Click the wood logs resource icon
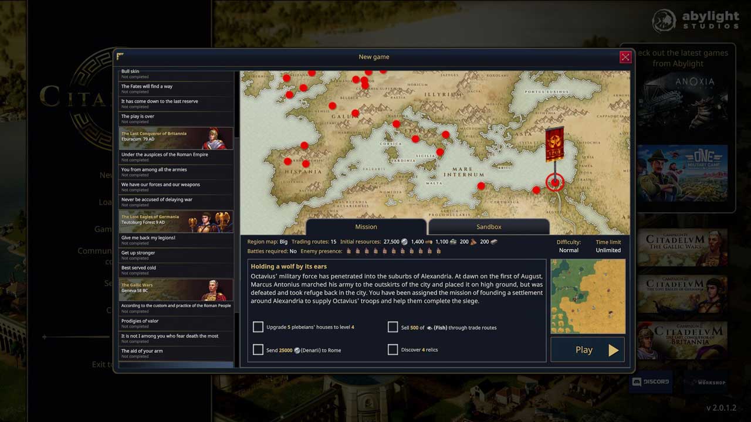The width and height of the screenshot is (751, 422). (430, 241)
